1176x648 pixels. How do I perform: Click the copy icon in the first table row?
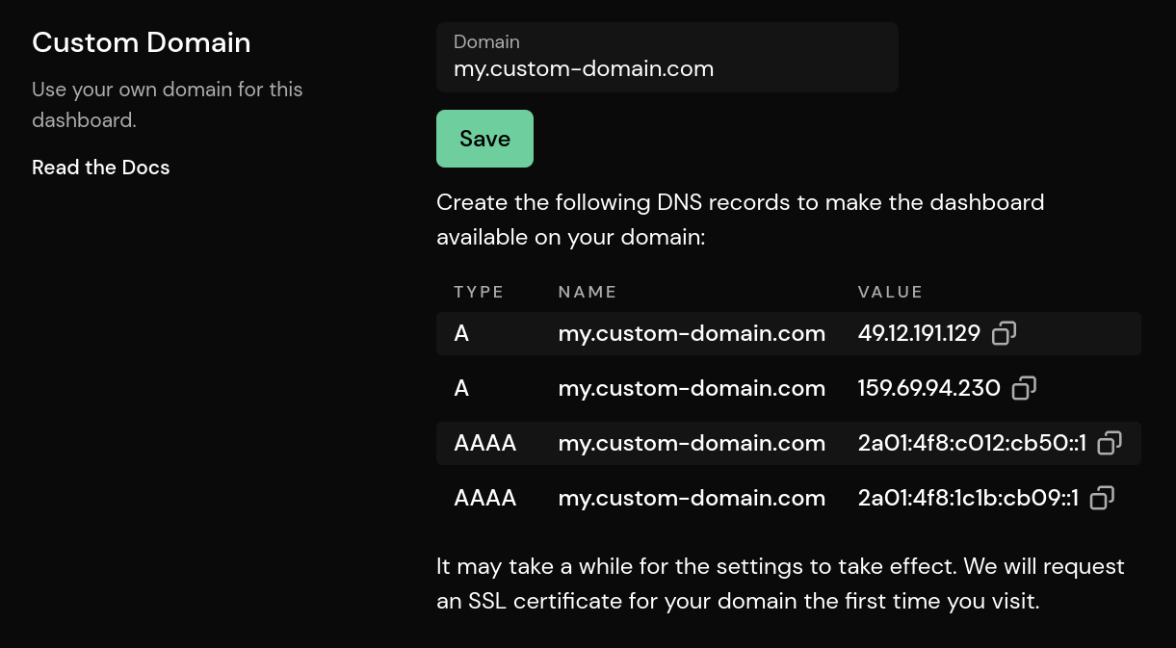[1004, 332]
